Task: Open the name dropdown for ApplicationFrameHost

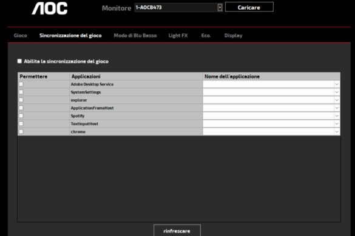Action: coord(337,108)
